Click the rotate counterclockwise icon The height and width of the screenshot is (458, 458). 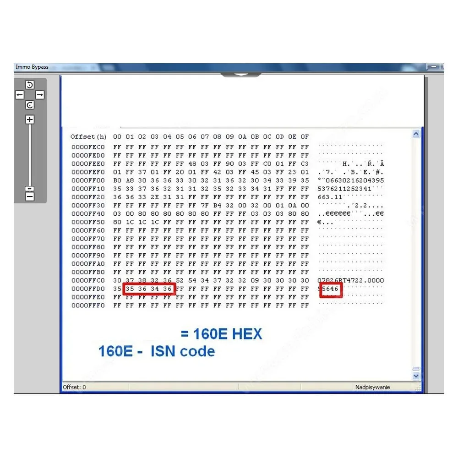click(x=29, y=85)
